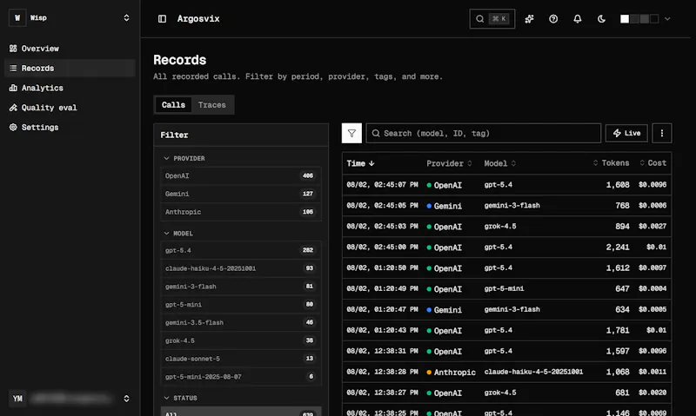Collapse the STATUS filter section
Screen dimensions: 696x416
(x=180, y=398)
